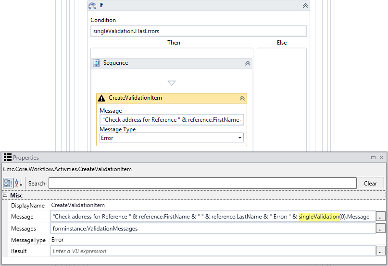Image resolution: width=388 pixels, height=266 pixels.
Task: Select the Sequence activity title
Action: [115, 63]
